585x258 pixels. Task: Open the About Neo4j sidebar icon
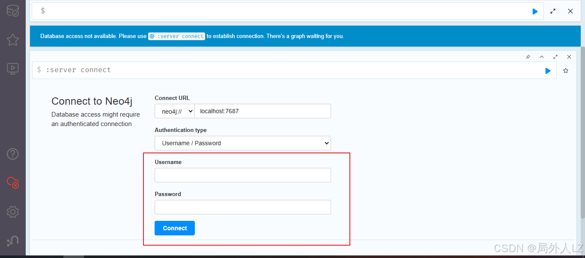tap(12, 240)
